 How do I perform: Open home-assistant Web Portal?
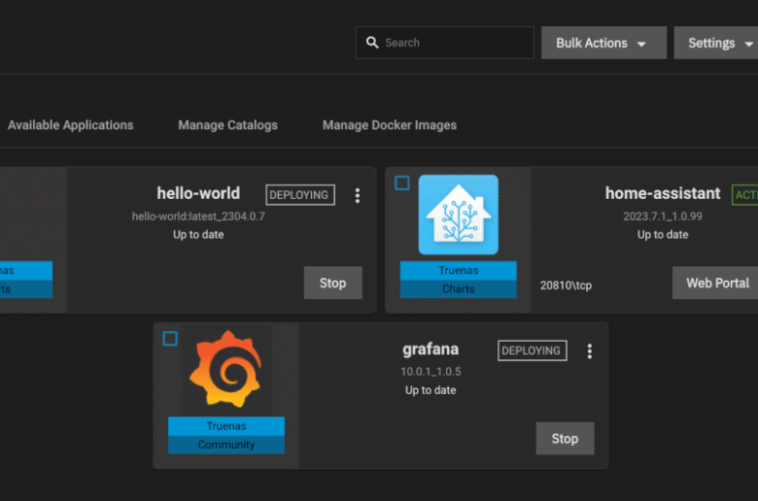(715, 283)
